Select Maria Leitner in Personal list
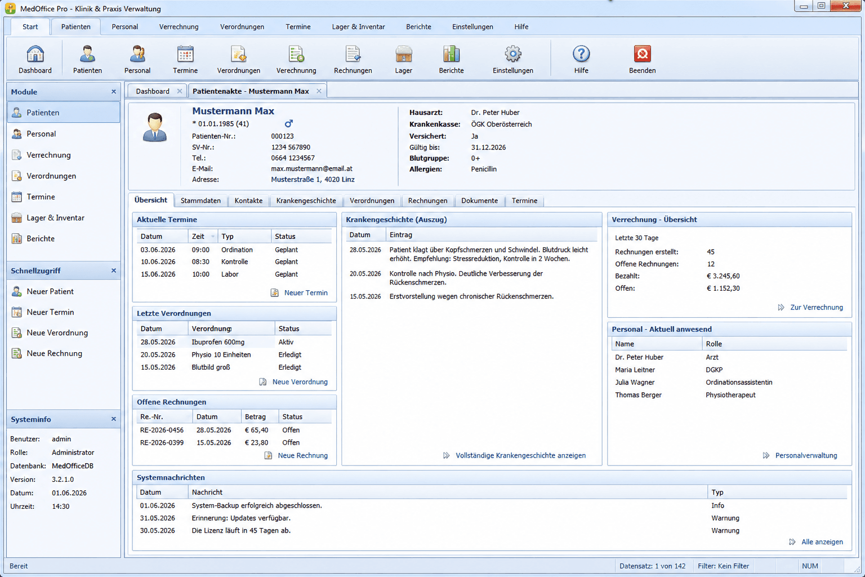865x577 pixels. click(x=729, y=370)
